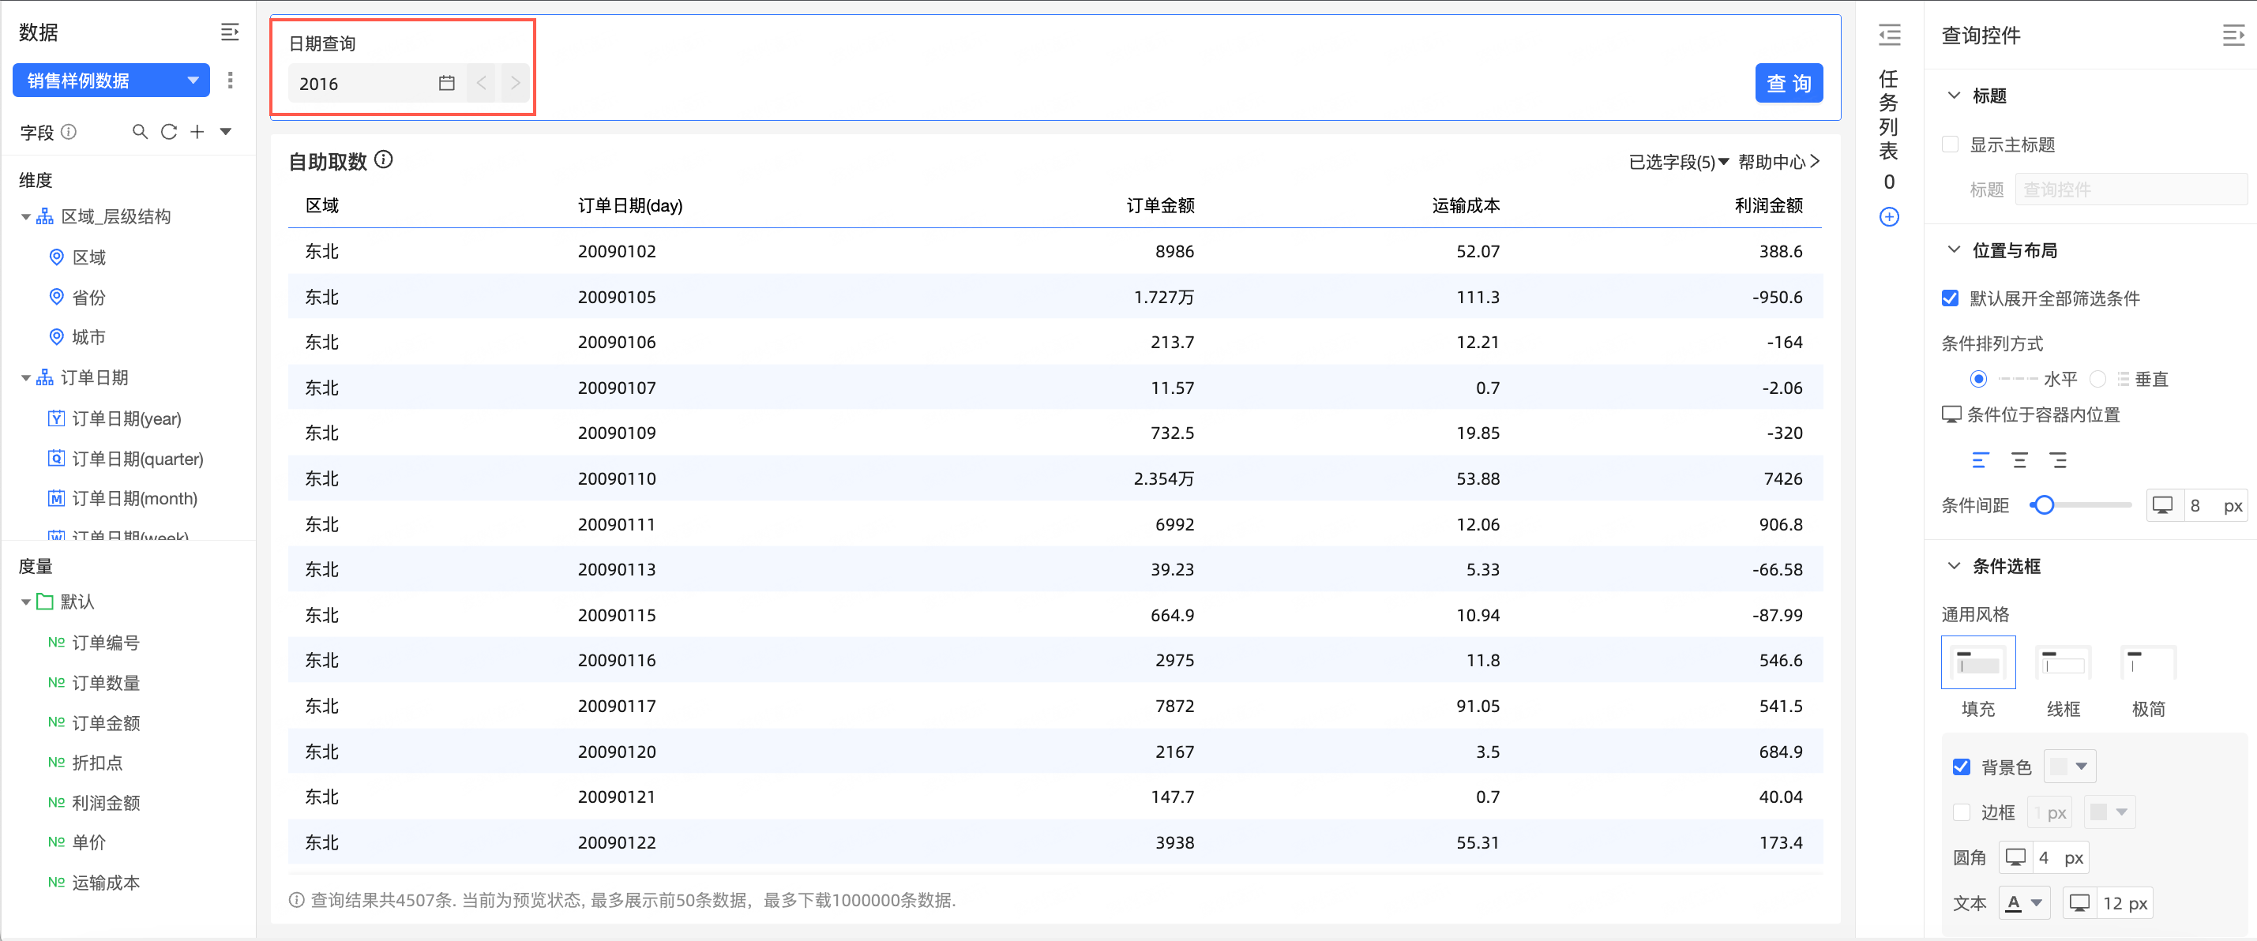This screenshot has height=941, width=2257.
Task: Select right alignment for condition position
Action: click(x=2058, y=460)
